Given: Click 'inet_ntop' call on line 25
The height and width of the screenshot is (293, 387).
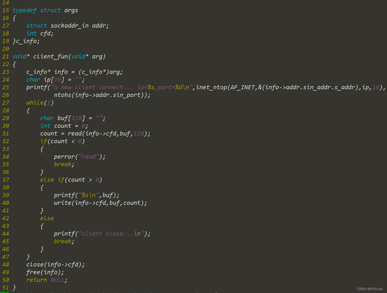Looking at the screenshot, I should (212, 87).
